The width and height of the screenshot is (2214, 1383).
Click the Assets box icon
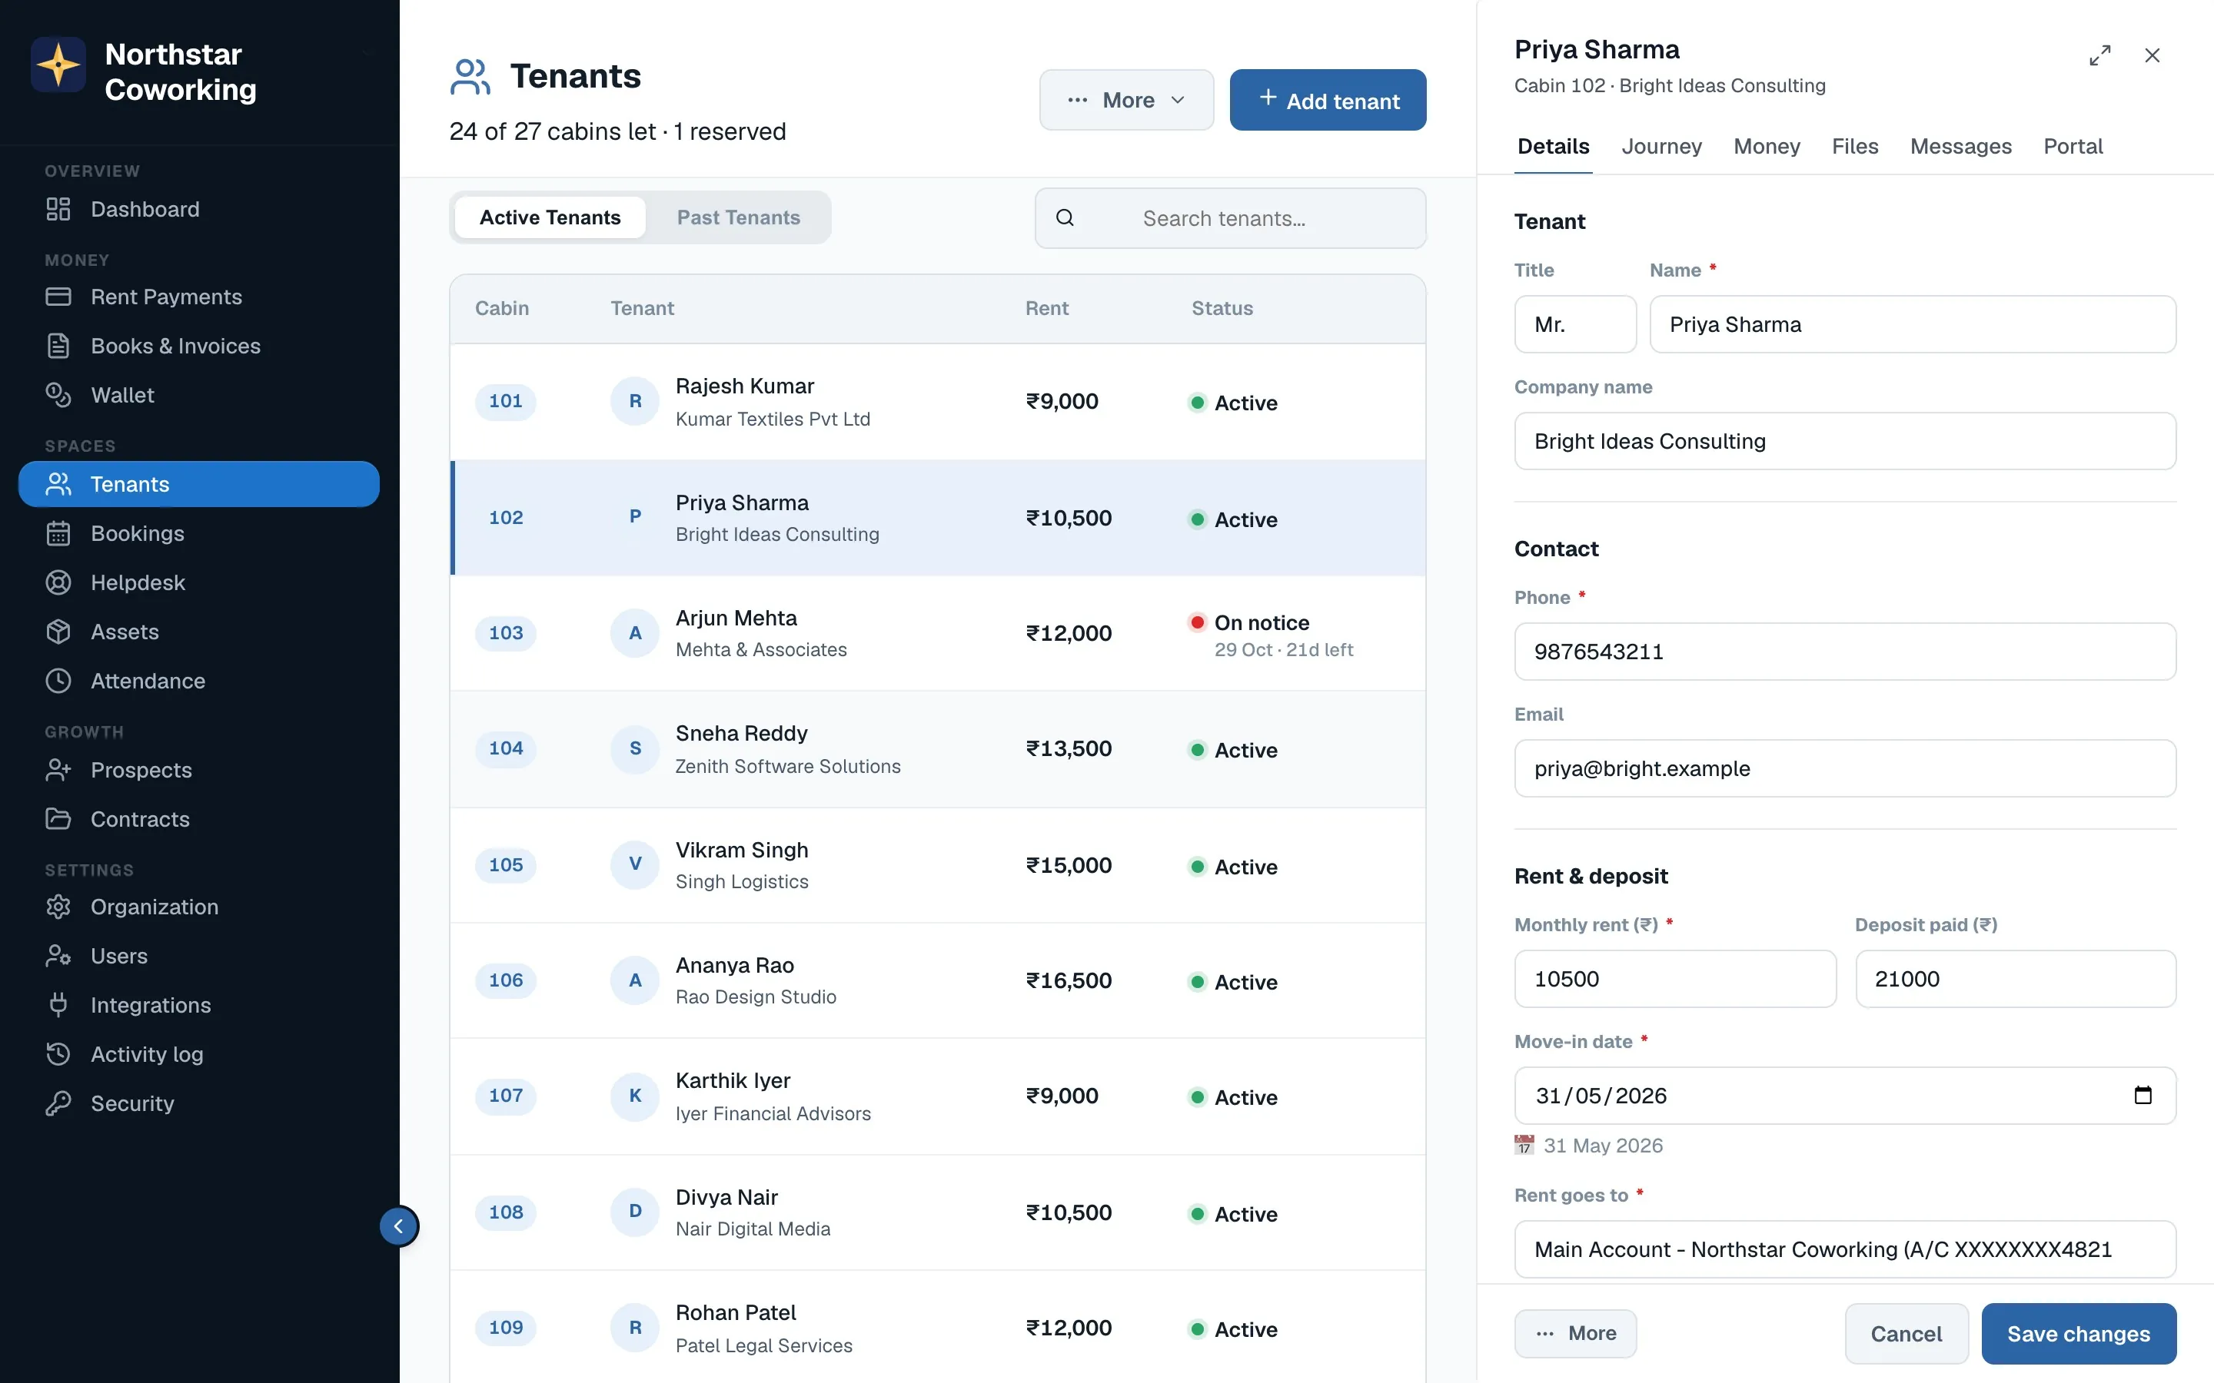[x=58, y=632]
